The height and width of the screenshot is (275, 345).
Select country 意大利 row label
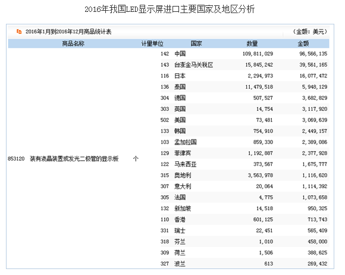pos(183,186)
